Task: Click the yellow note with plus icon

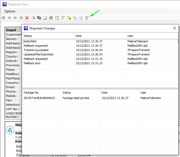Action: click(x=69, y=18)
